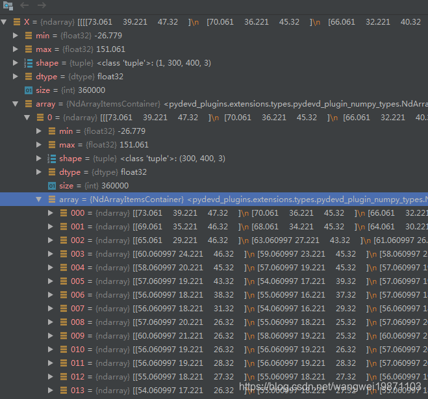
Task: Collapse the first array NdArrayItemsContainer node
Action: pyautogui.click(x=16, y=104)
